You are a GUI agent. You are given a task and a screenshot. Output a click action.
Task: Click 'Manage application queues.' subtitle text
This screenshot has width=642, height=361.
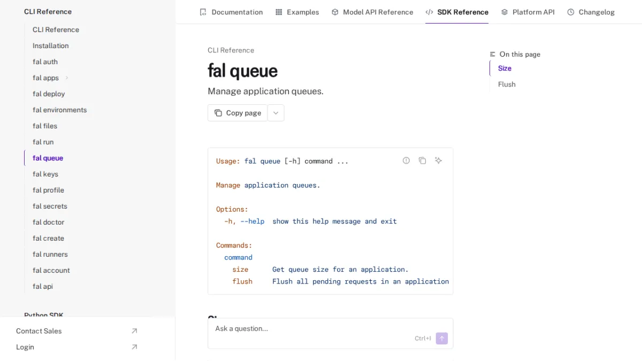(x=265, y=91)
